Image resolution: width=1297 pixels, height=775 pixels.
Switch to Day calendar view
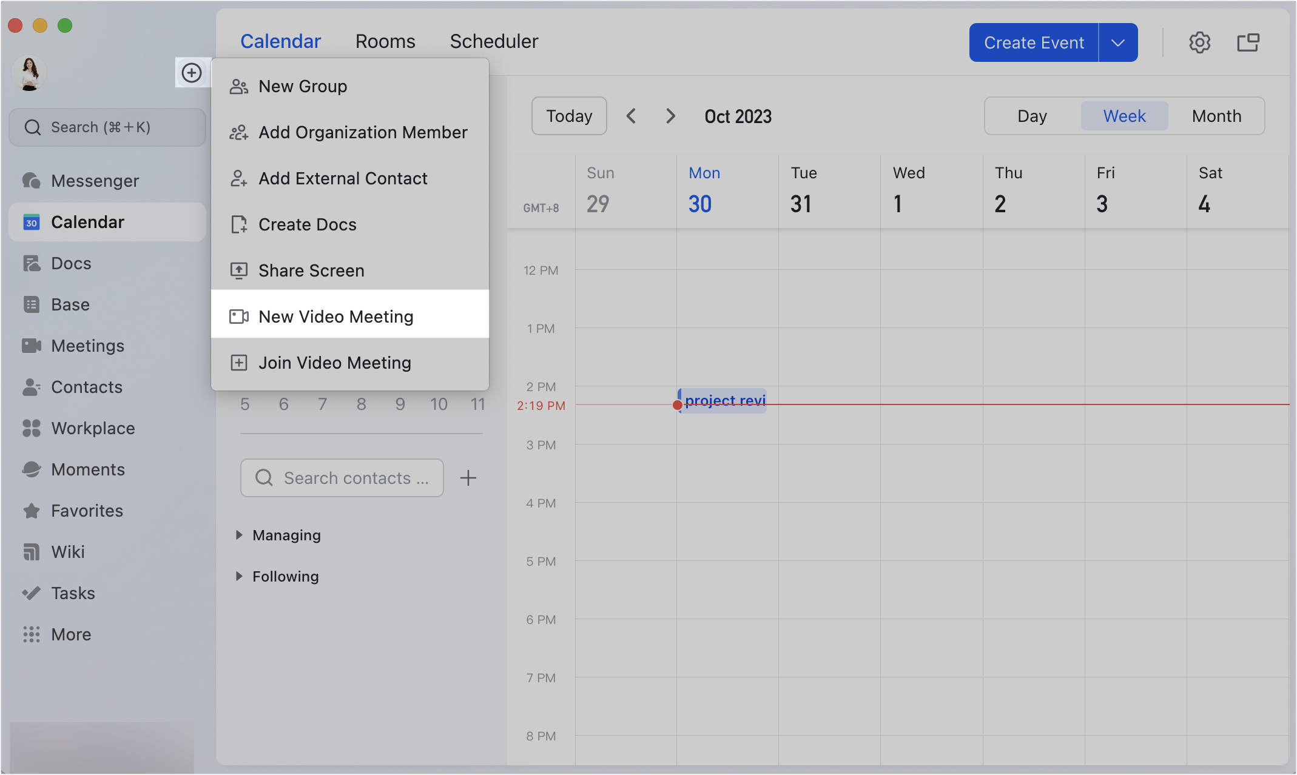[x=1032, y=116]
